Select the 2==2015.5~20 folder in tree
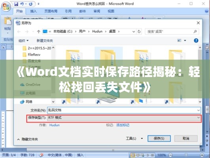The width and height of the screenshot is (210, 158). coord(37,48)
